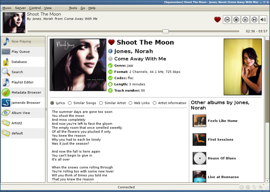Stop playback

click(x=236, y=20)
